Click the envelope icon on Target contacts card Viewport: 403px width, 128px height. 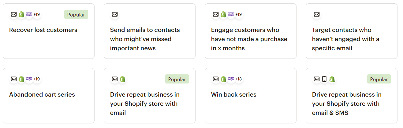(x=317, y=14)
